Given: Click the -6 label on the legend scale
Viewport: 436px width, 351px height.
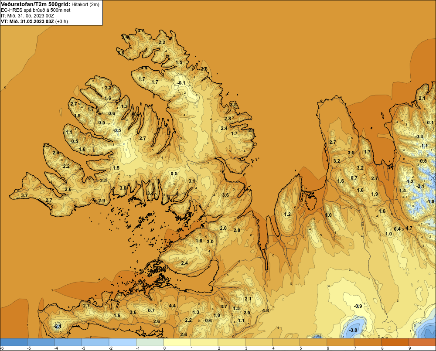Looking at the screenshot, I should pyautogui.click(x=2, y=348).
